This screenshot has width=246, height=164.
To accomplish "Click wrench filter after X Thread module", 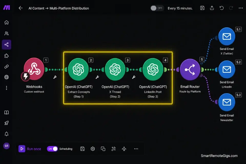I will (134, 77).
